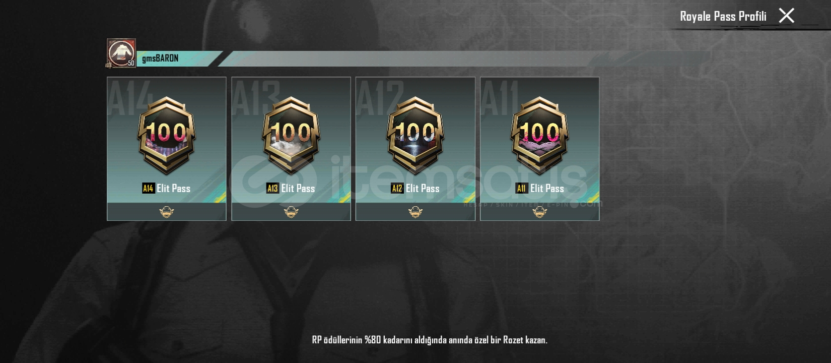Open the A14 Elit Pass label
Screen dimensions: 831x363
click(166, 188)
